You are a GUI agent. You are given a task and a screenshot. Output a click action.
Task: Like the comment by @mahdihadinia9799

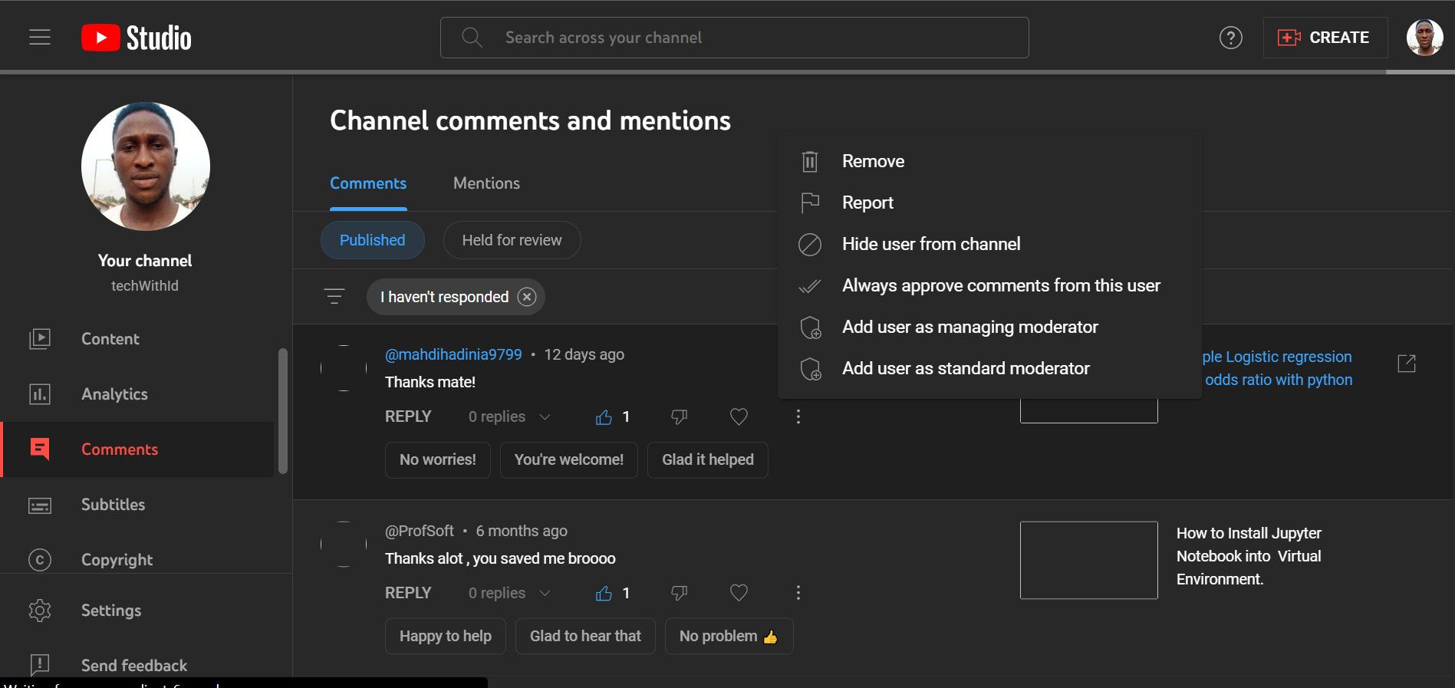click(604, 417)
